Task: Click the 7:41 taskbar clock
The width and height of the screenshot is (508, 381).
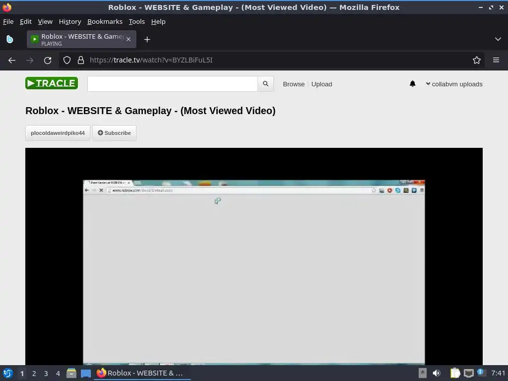Action: (498, 373)
